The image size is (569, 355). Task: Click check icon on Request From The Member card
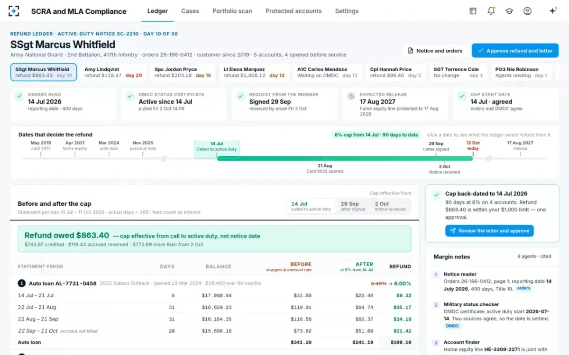coord(240,96)
